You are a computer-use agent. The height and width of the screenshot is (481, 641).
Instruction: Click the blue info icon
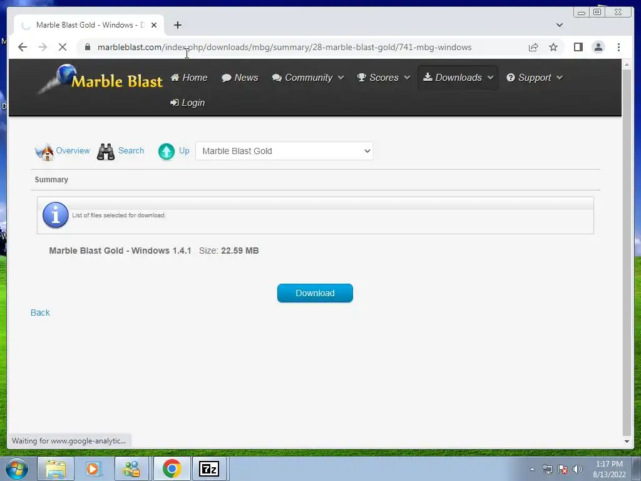[56, 215]
